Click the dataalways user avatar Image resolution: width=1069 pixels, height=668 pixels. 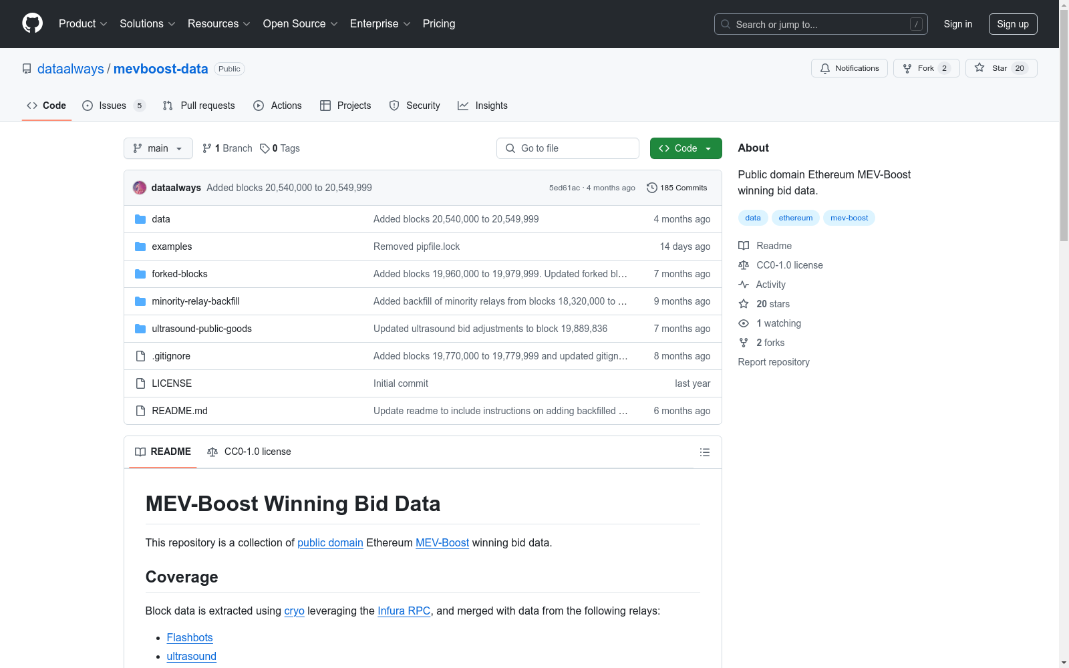tap(140, 188)
